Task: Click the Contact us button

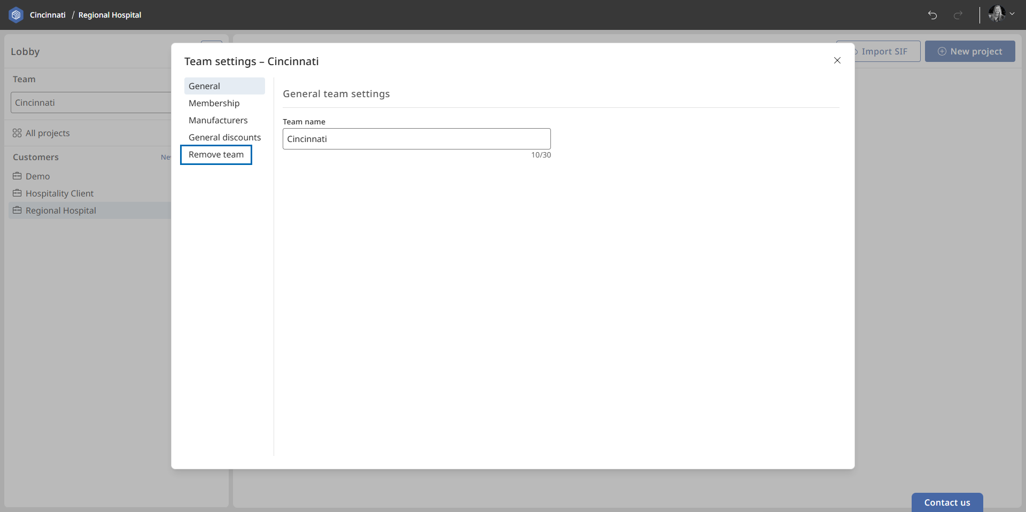Action: (x=947, y=502)
